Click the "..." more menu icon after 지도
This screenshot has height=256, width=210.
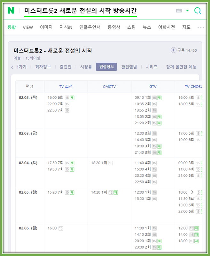[201, 27]
